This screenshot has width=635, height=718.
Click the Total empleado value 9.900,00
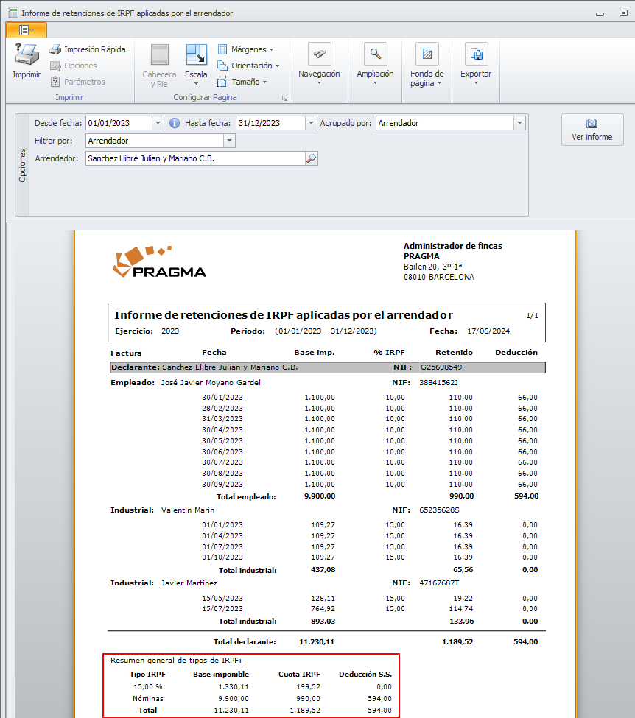[320, 496]
